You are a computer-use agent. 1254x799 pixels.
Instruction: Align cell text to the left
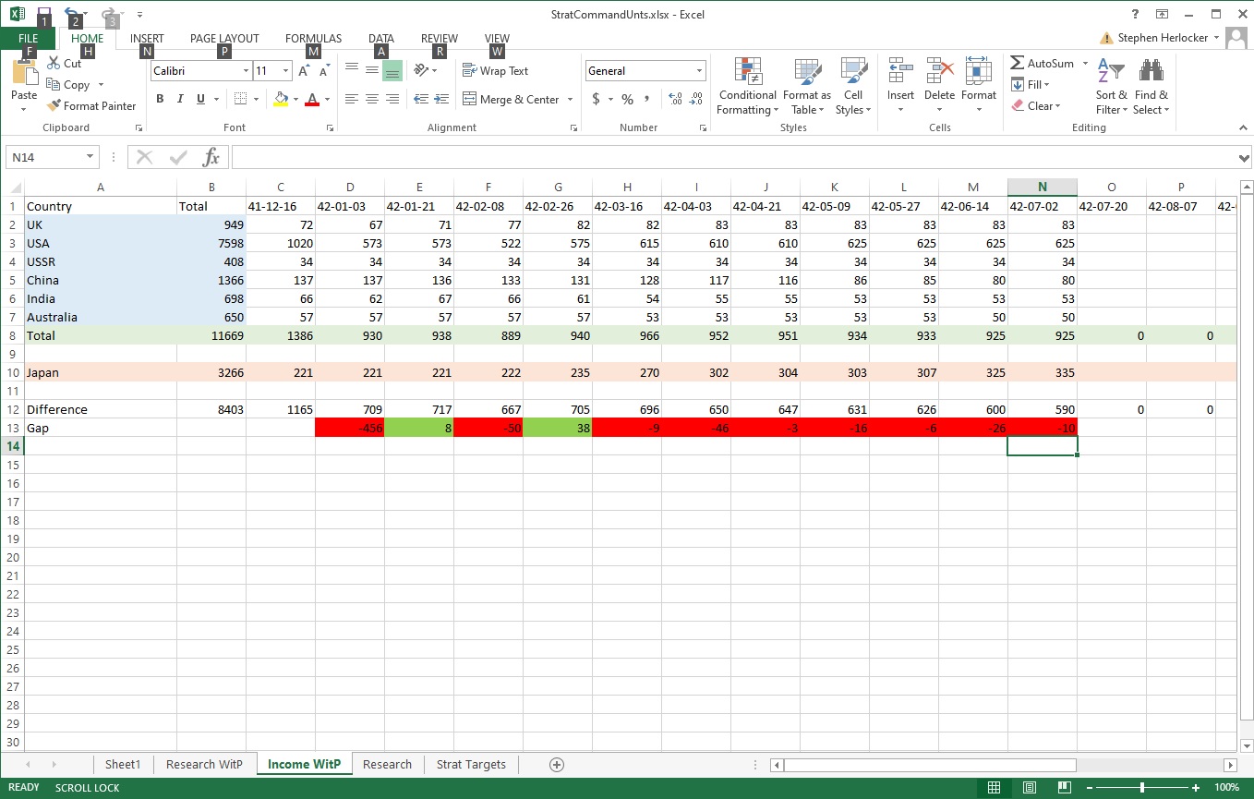pyautogui.click(x=352, y=99)
